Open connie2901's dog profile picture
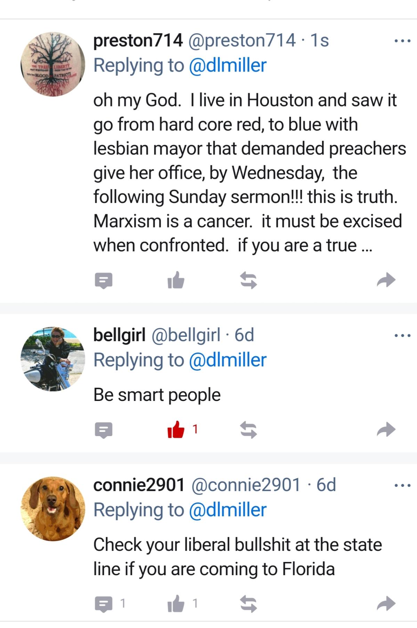Screen dimensions: 417x628 (53, 508)
